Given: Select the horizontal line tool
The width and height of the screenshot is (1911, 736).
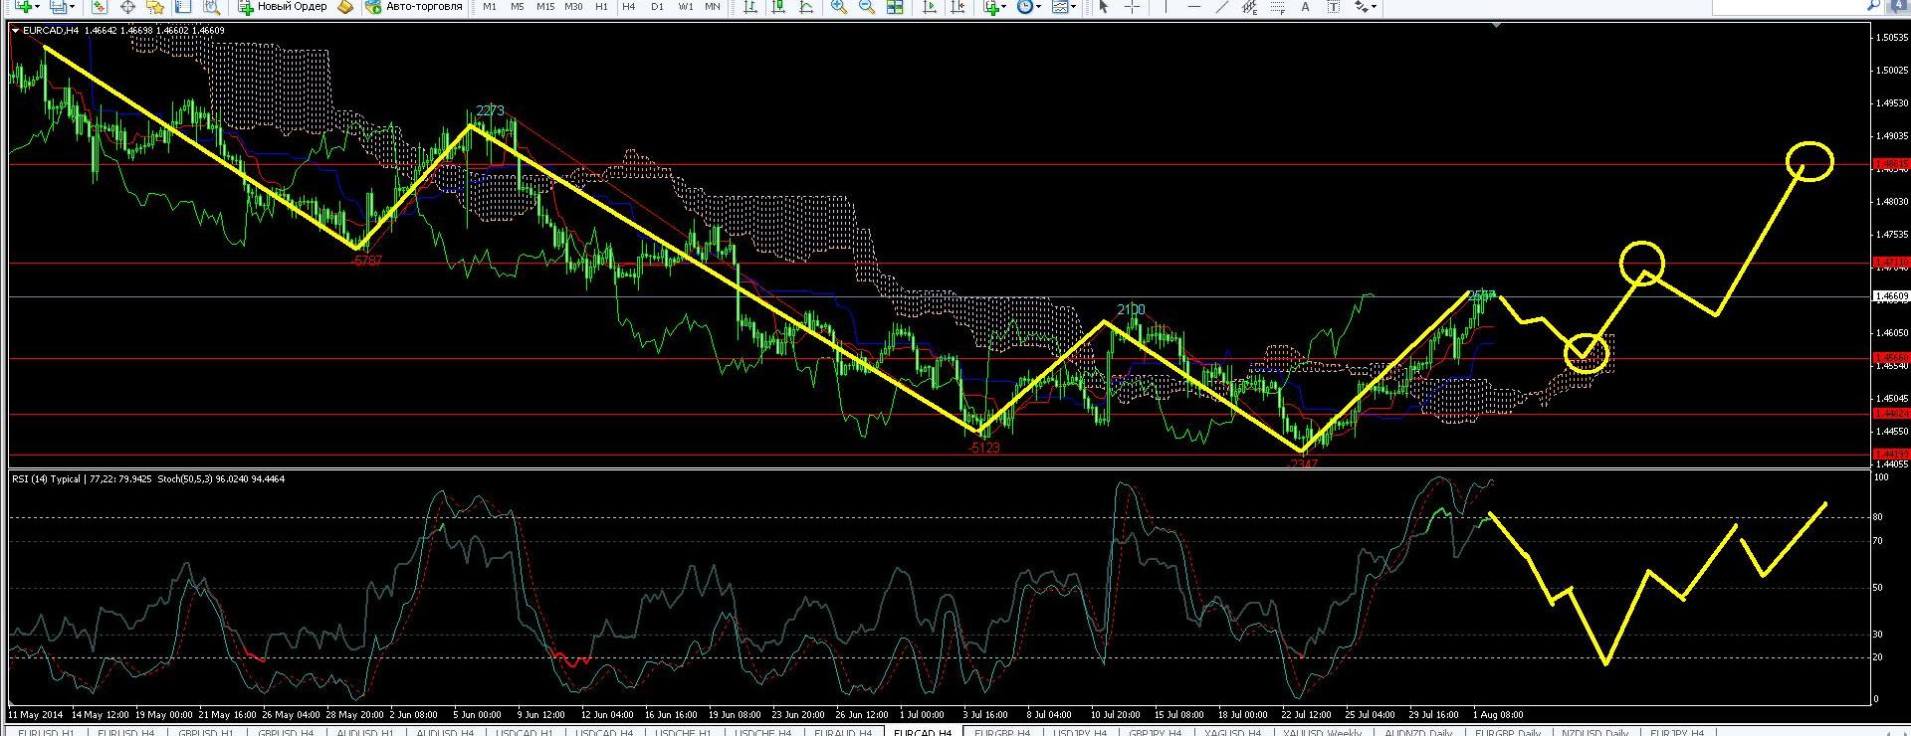Looking at the screenshot, I should click(1193, 6).
